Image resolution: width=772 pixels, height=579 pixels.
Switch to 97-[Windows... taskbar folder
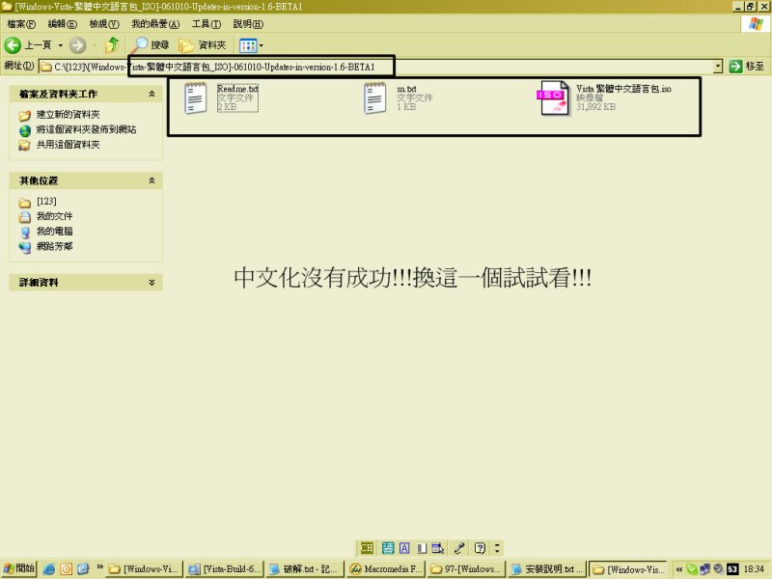coord(466,569)
